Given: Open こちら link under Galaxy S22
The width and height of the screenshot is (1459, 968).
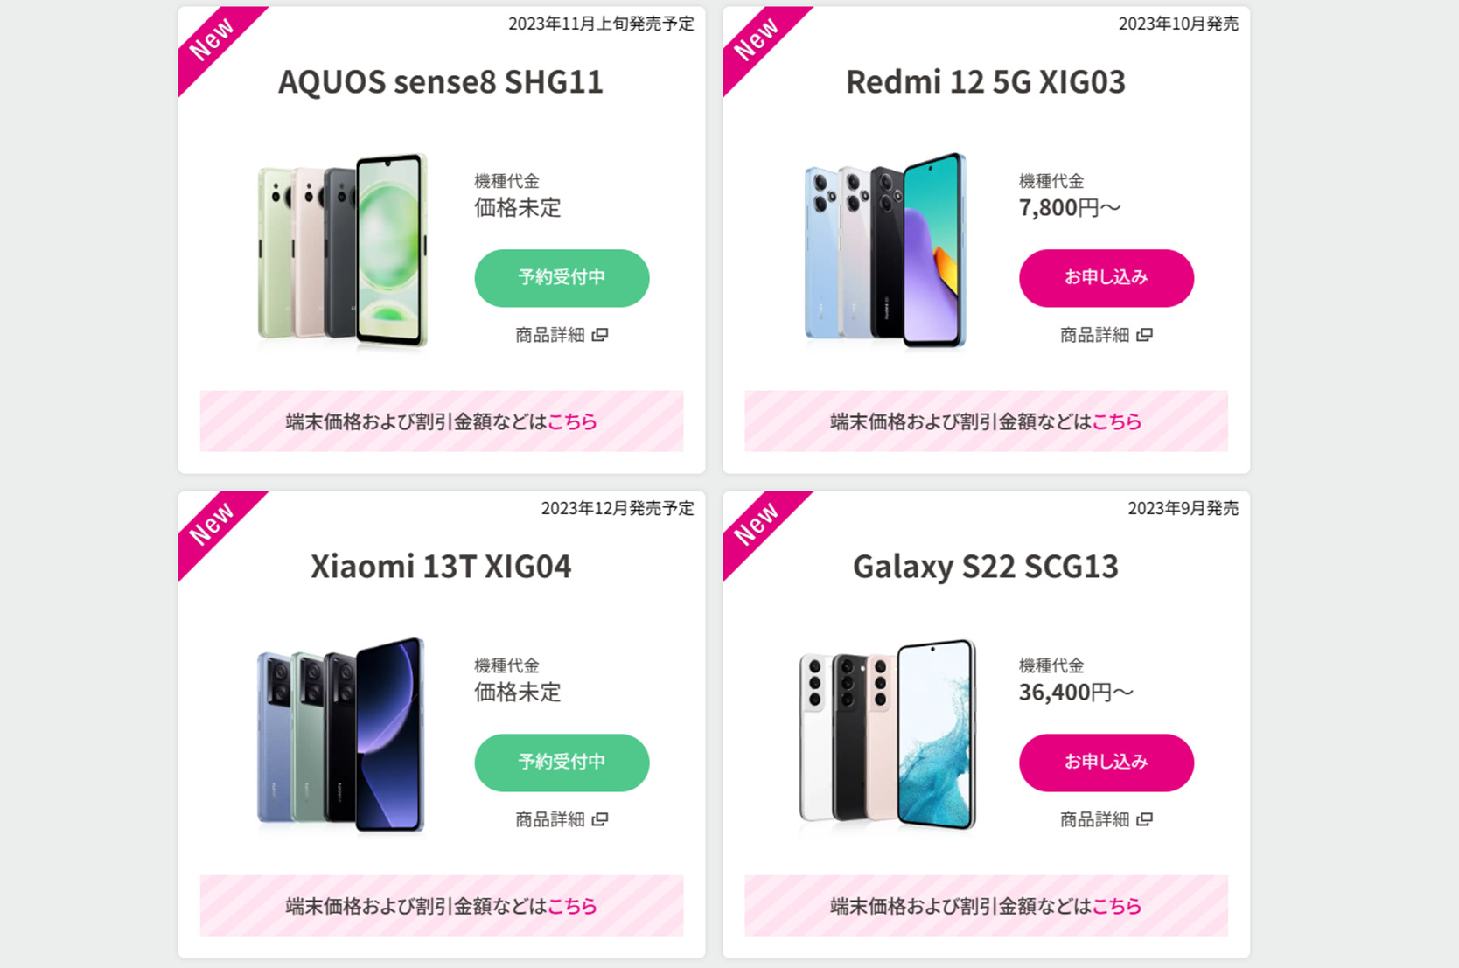Looking at the screenshot, I should (x=1117, y=906).
